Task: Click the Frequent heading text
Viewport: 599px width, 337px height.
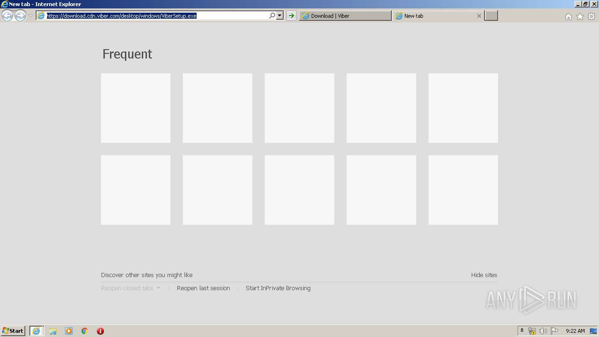Action: [x=127, y=54]
